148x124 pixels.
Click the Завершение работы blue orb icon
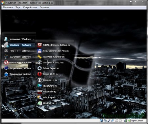6,74
